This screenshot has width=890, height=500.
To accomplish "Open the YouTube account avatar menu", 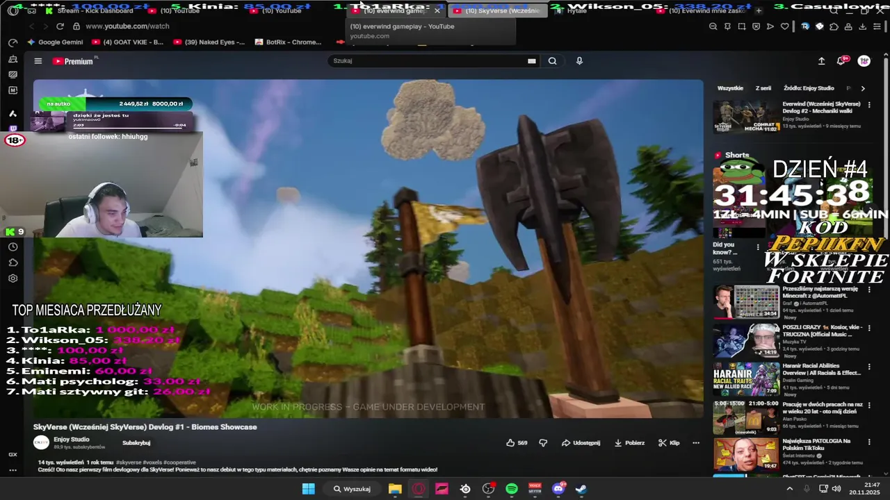I will coord(864,61).
